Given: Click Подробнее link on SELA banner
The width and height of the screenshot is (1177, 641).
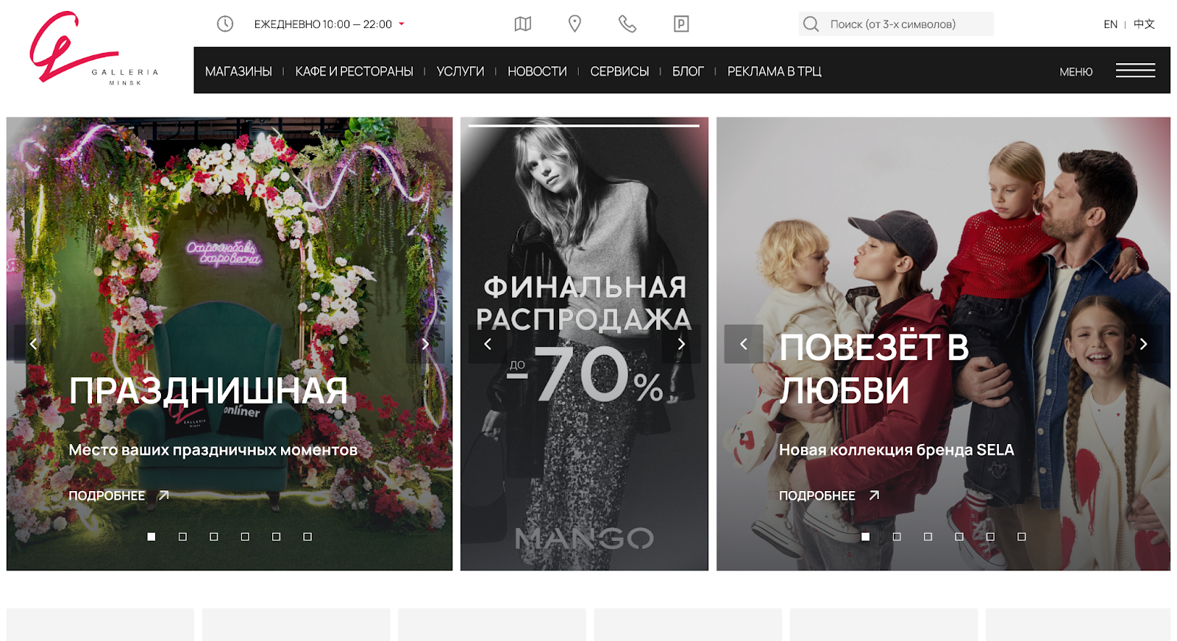Looking at the screenshot, I should point(817,495).
